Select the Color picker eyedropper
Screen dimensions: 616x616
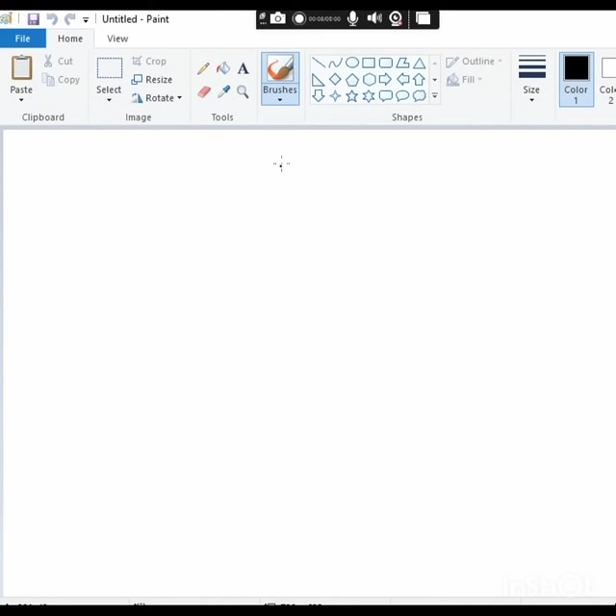point(223,92)
